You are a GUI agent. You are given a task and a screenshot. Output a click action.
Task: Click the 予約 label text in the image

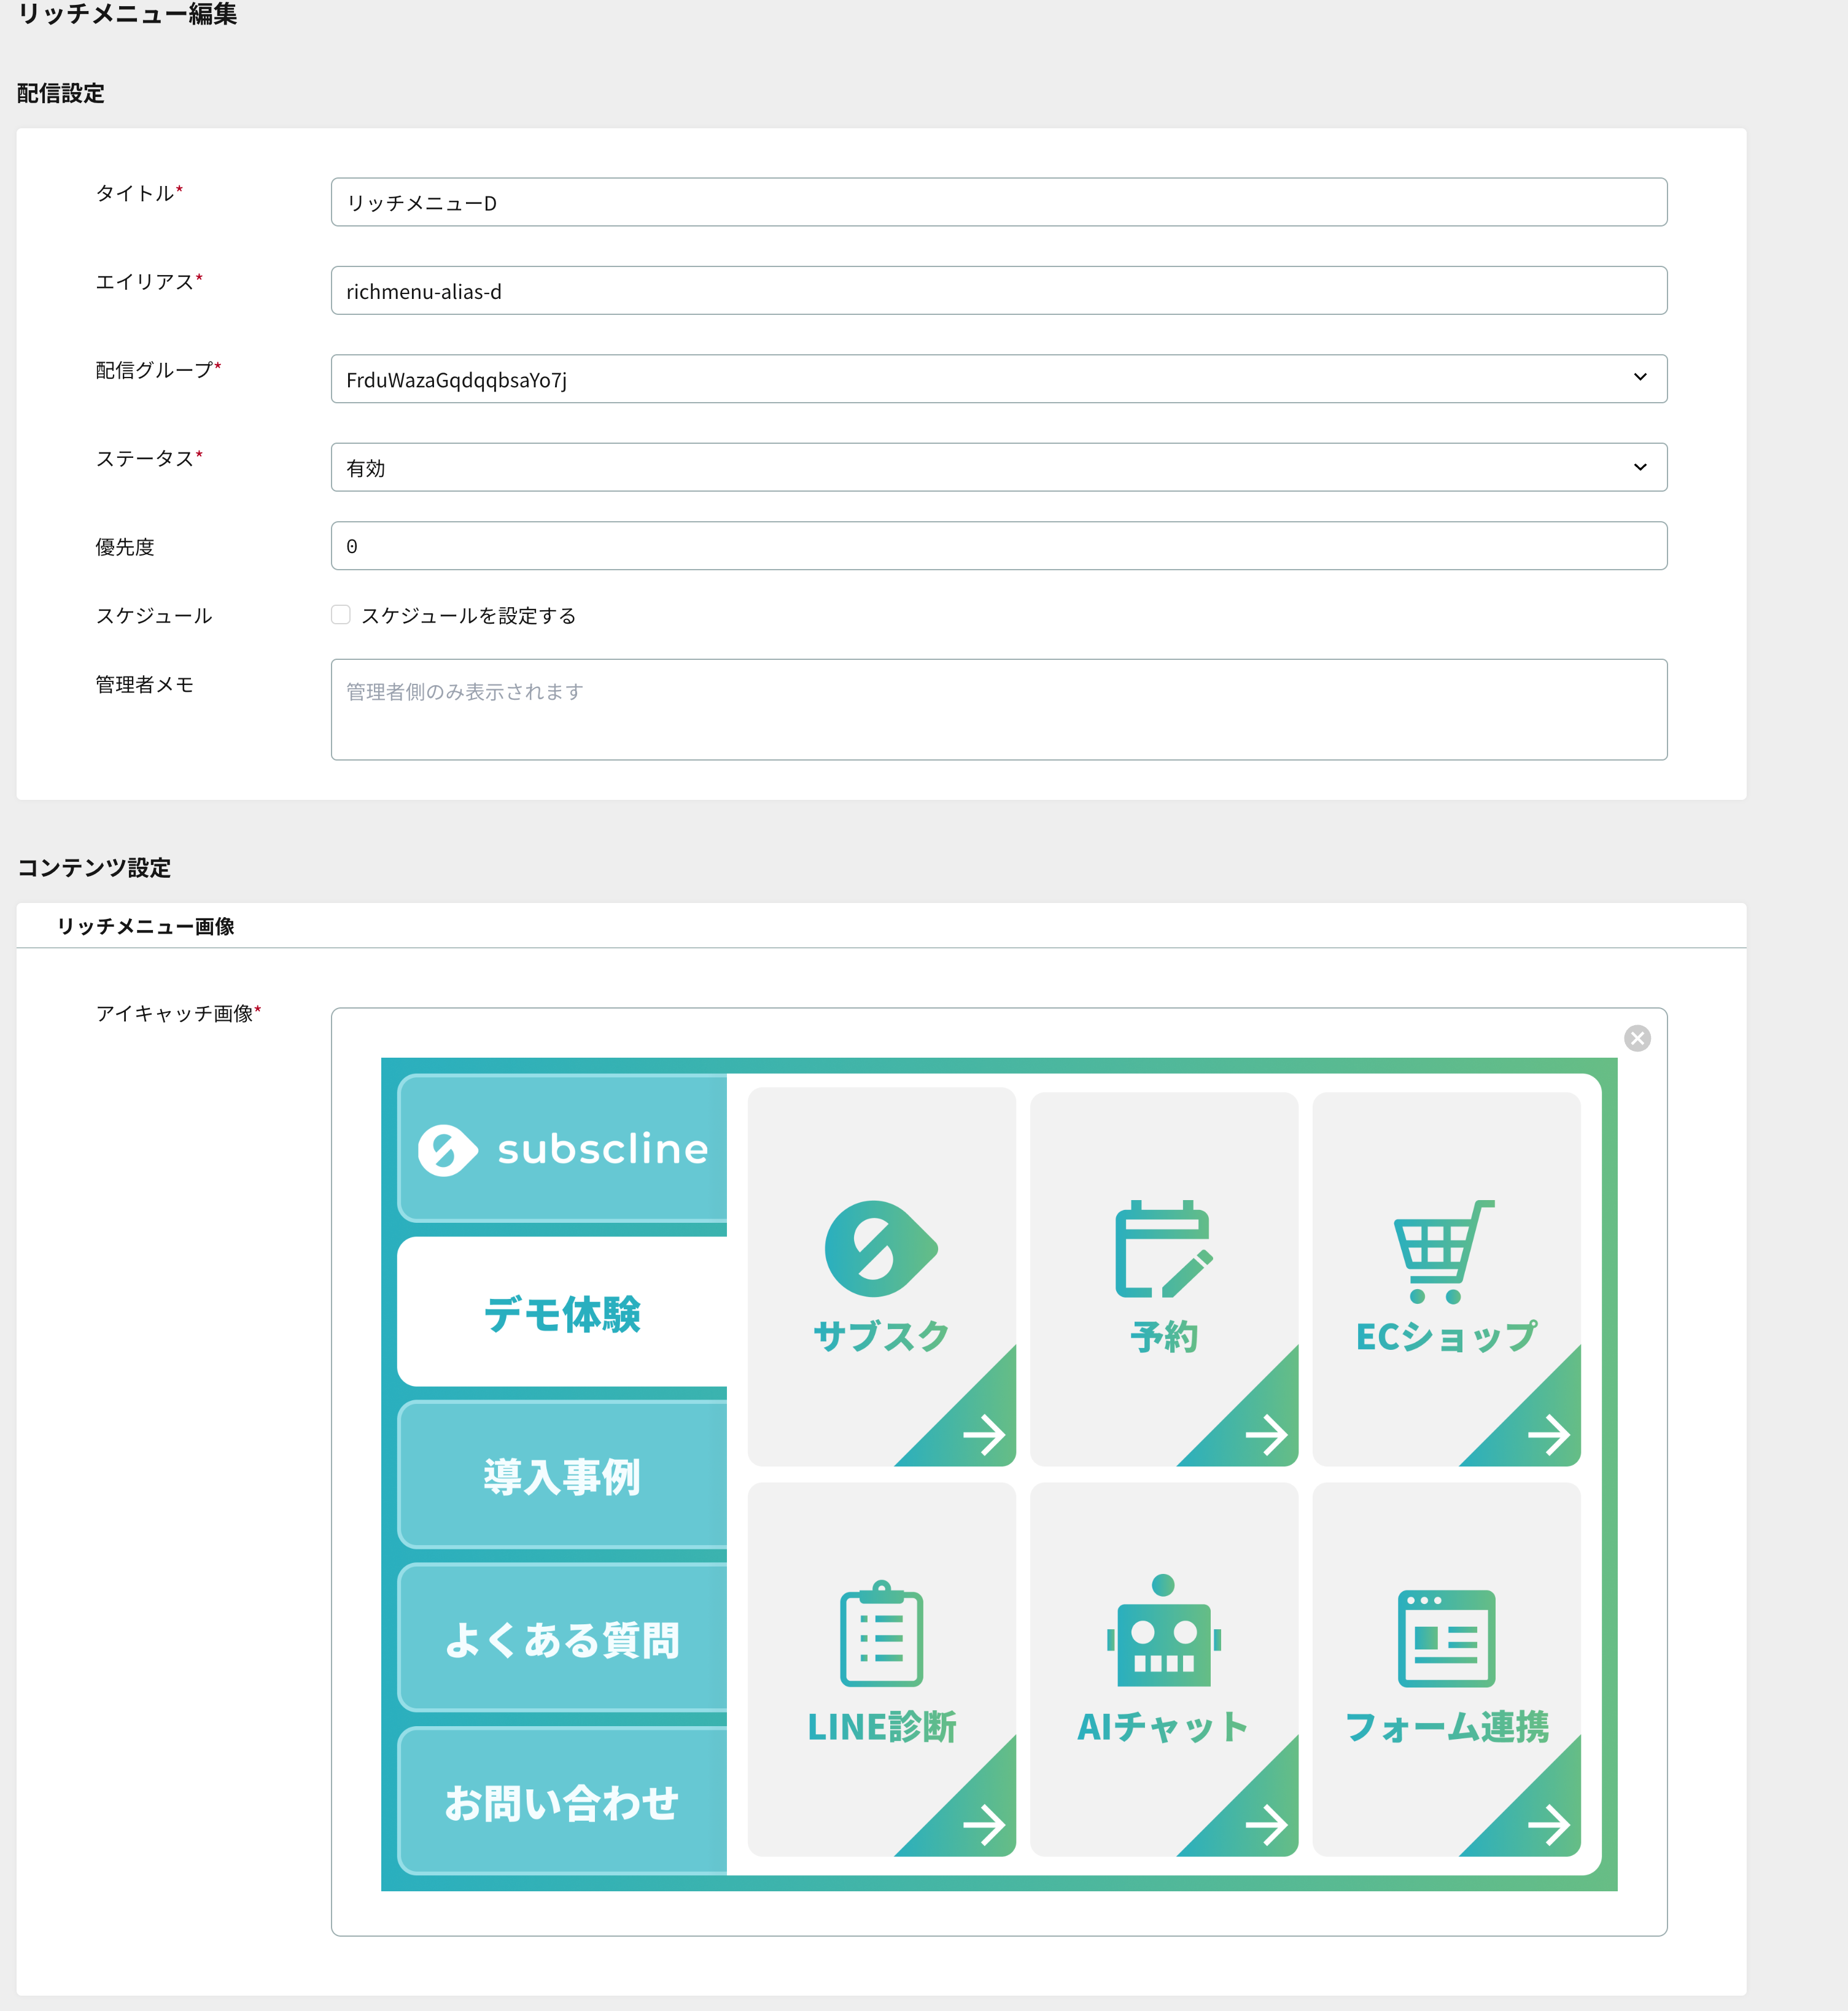pos(1164,1336)
